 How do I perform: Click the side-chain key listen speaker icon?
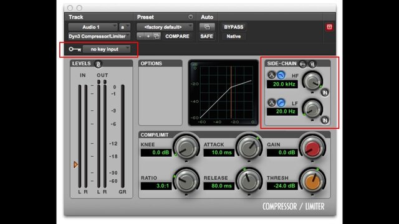click(312, 64)
